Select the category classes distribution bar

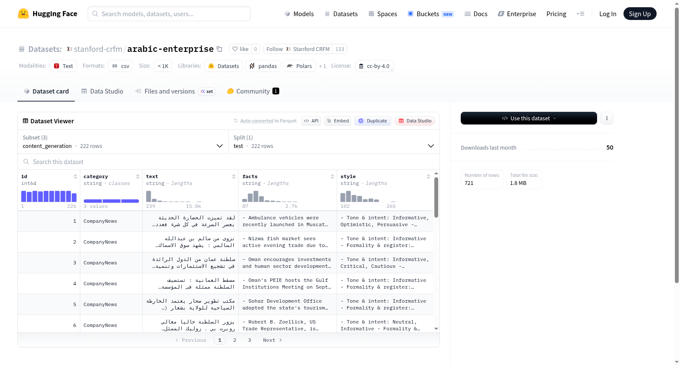coord(111,201)
